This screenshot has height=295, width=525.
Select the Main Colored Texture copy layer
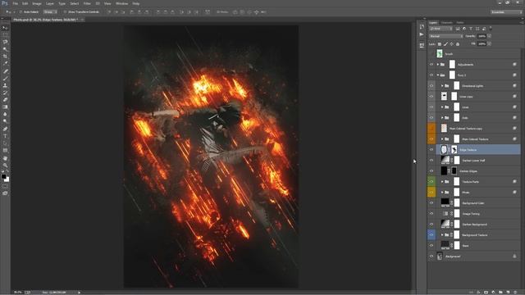(x=474, y=129)
